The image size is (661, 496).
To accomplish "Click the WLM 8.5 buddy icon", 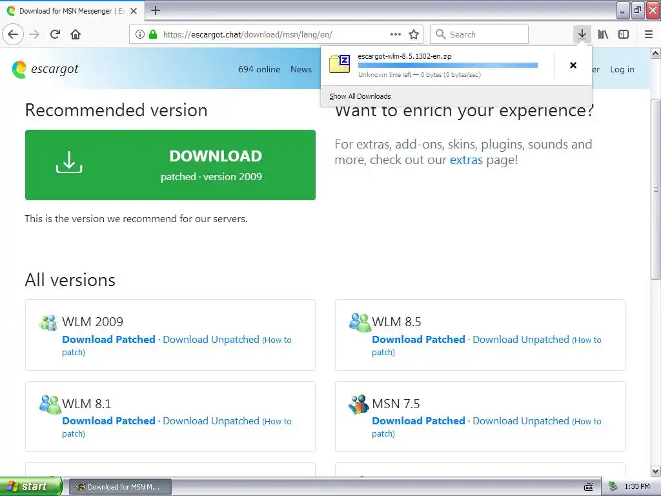I will pos(359,323).
